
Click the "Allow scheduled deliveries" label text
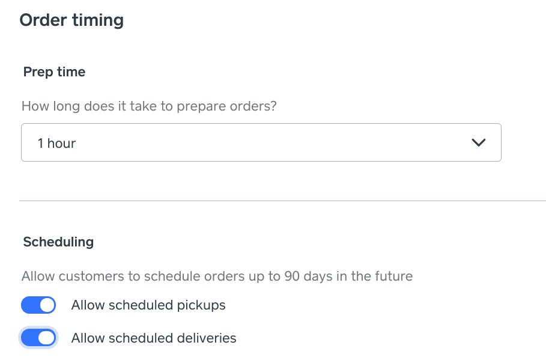pyautogui.click(x=153, y=338)
